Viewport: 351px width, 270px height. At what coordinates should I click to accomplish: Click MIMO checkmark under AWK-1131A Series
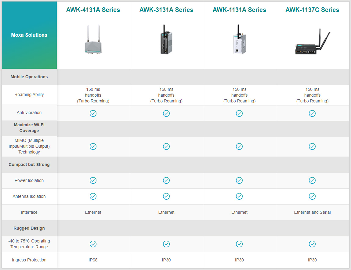click(x=239, y=146)
